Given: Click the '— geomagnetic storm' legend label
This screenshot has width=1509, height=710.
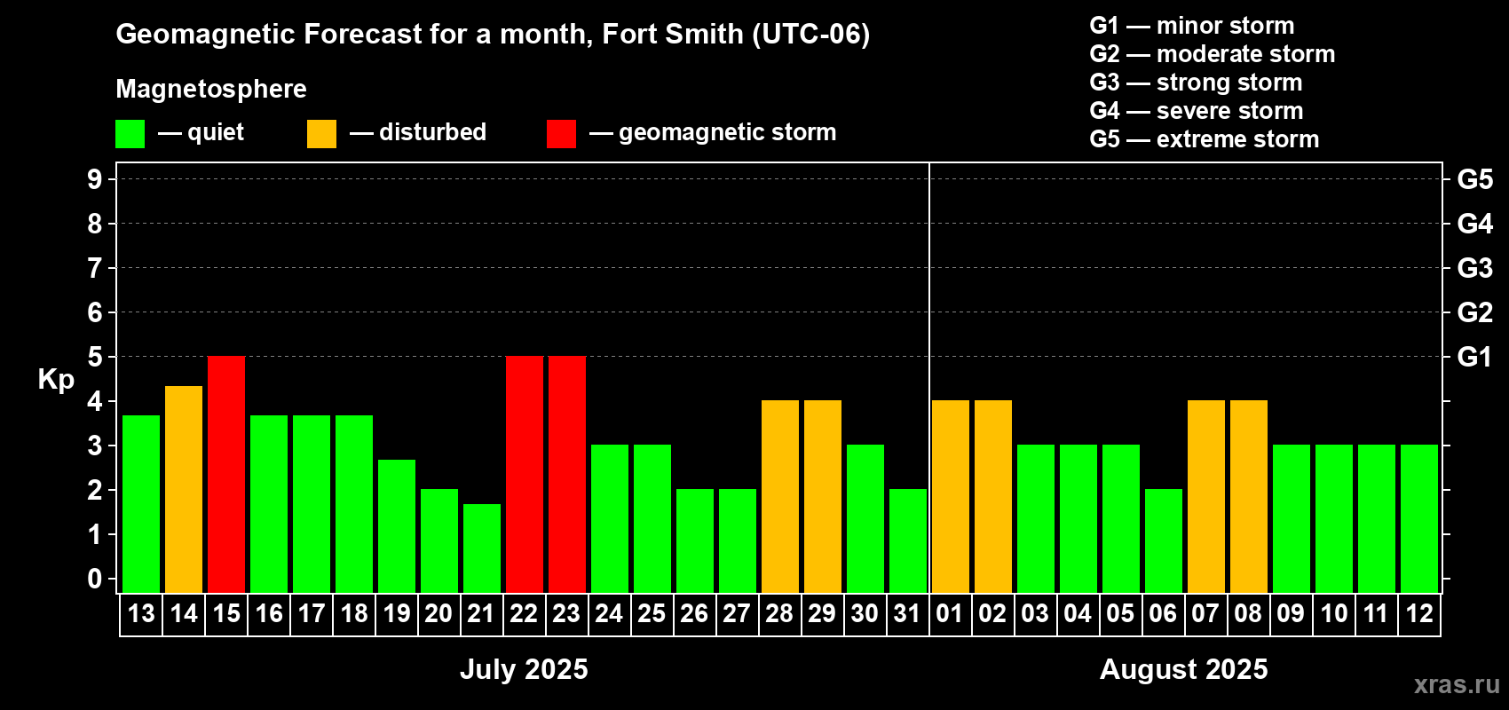Looking at the screenshot, I should [713, 132].
